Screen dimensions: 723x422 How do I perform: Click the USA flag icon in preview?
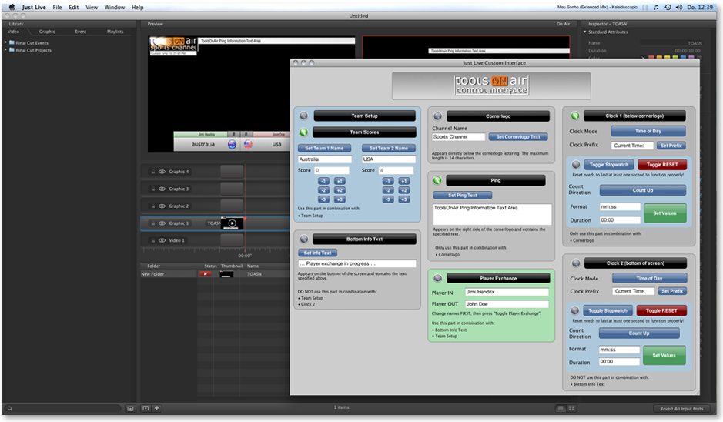pyautogui.click(x=248, y=144)
